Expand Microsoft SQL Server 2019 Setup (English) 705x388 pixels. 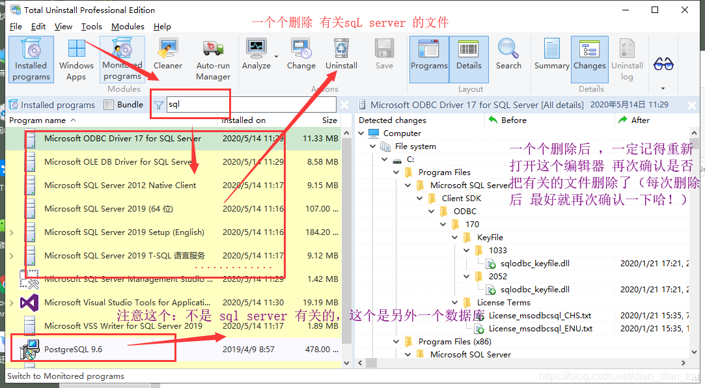tap(12, 232)
